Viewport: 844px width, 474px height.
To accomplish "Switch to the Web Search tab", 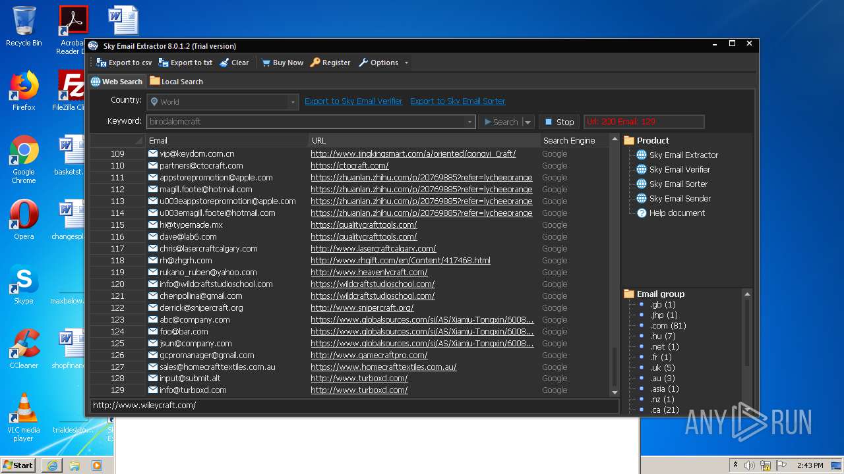I will click(117, 82).
